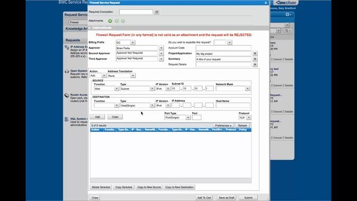Click the Open System service icon

pyautogui.click(x=67, y=71)
